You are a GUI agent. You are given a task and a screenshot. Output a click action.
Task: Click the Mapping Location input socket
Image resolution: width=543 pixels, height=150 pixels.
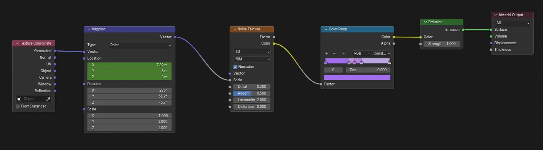point(84,58)
